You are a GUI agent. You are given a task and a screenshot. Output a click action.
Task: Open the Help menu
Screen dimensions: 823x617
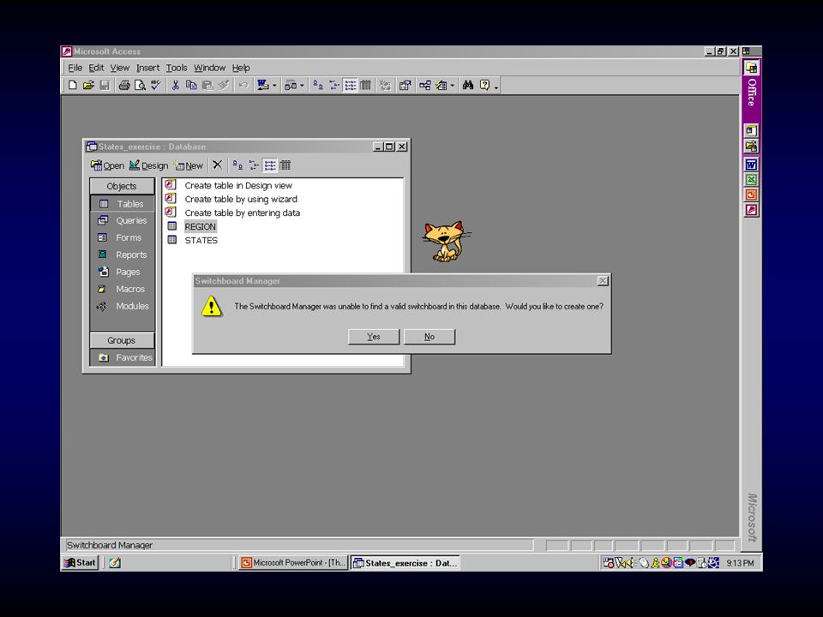pos(241,68)
